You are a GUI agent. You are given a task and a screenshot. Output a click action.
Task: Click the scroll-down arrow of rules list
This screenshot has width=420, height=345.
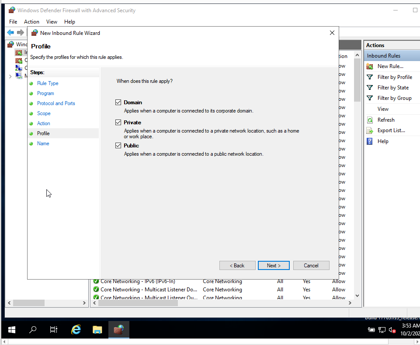pos(357,296)
